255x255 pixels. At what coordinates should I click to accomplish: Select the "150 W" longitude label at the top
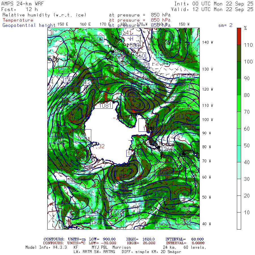click(184, 24)
